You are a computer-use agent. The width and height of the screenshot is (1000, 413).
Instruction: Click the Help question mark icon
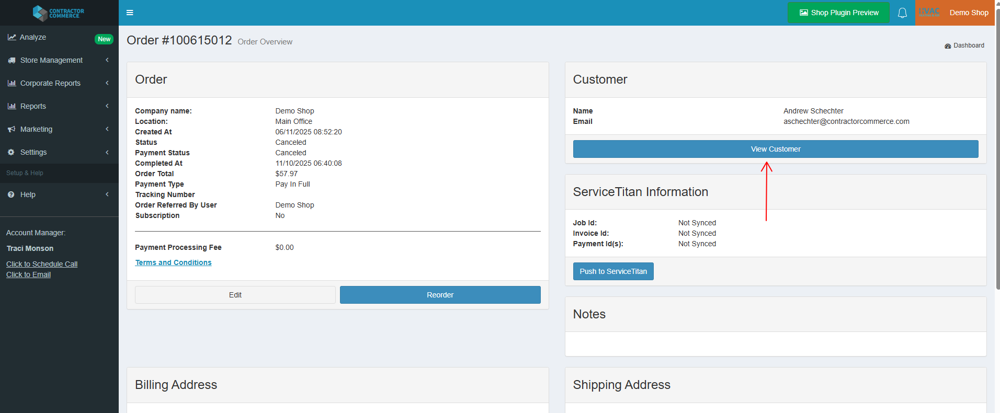click(12, 194)
